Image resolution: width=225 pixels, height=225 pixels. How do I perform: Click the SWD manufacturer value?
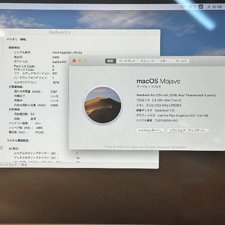click(56, 57)
